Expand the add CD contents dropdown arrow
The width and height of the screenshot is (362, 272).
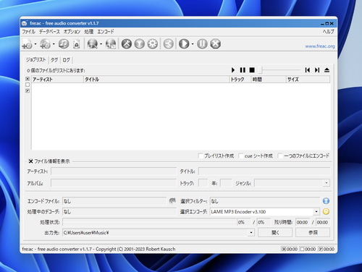(x=54, y=44)
